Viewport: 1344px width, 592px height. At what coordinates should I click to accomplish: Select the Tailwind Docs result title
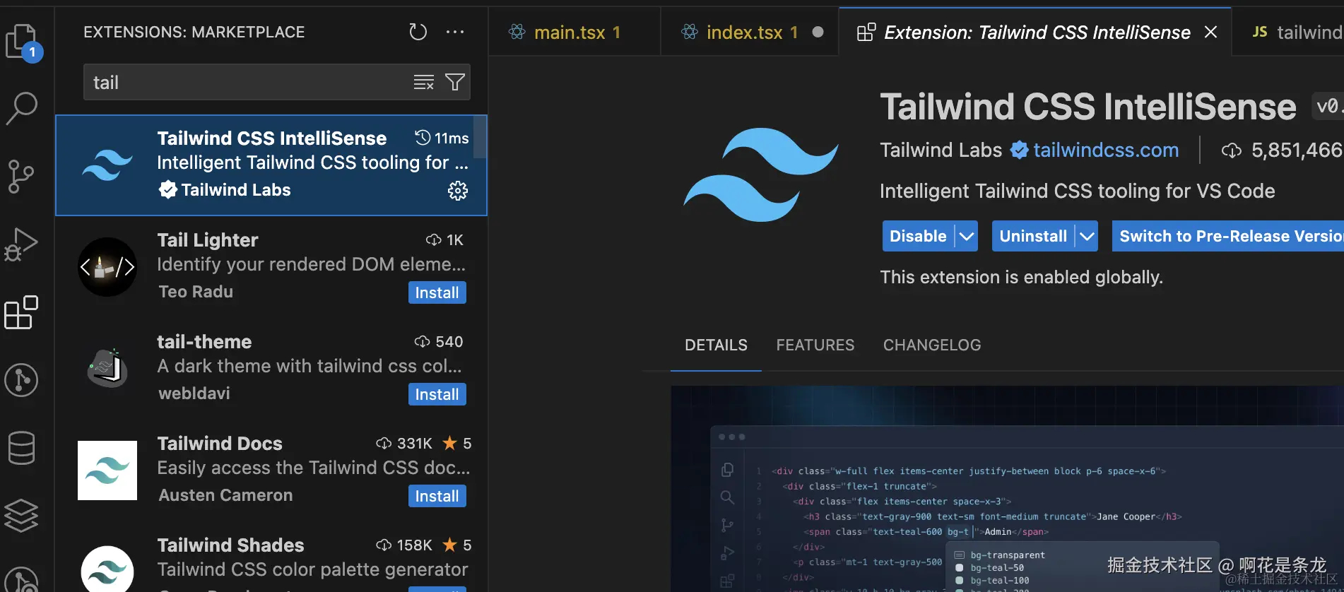[219, 444]
